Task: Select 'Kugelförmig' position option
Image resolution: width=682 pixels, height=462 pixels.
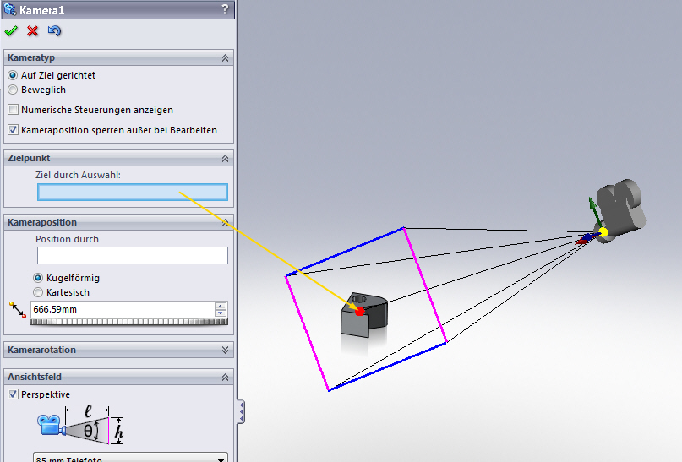Action: click(x=38, y=278)
